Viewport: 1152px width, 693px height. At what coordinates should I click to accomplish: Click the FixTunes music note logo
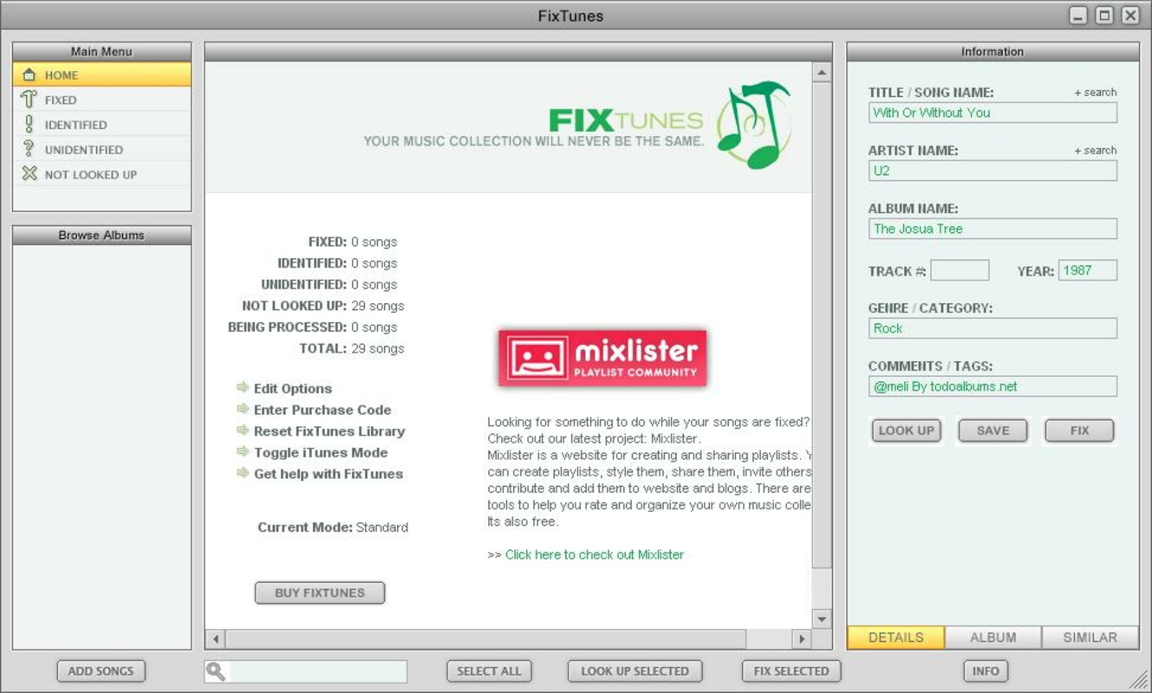tap(754, 125)
